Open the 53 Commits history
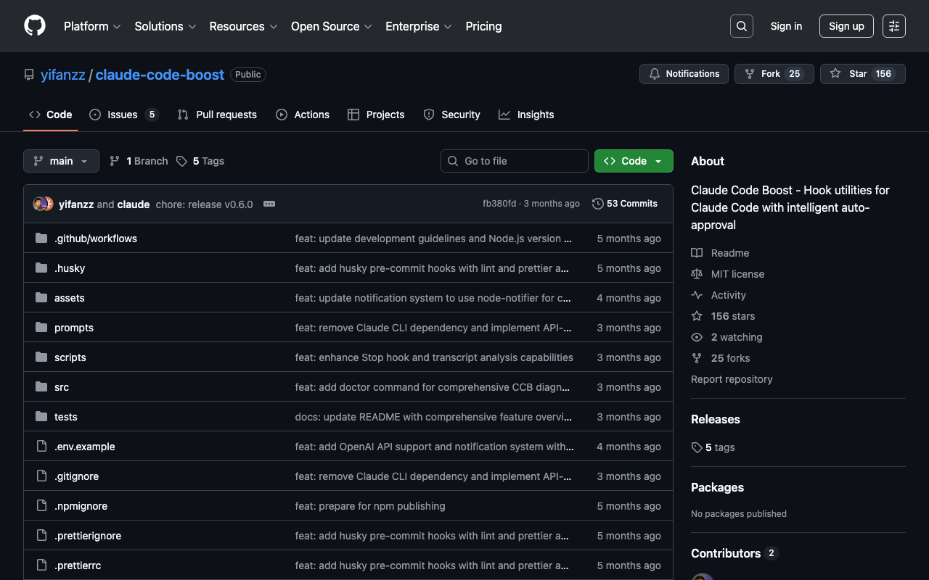The width and height of the screenshot is (929, 580). coord(625,204)
